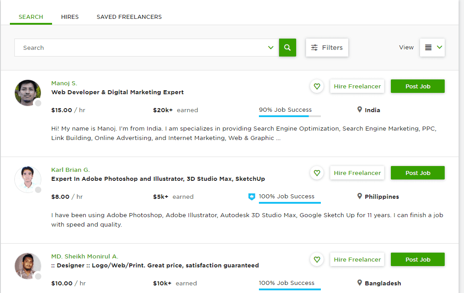Click the top rated badge beside Karl's job success
Viewport: 464px width, 293px height.
pos(252,197)
